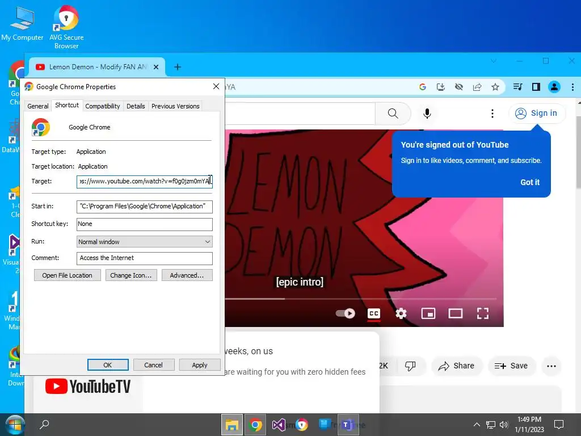Click the Save button below the video

click(x=511, y=366)
